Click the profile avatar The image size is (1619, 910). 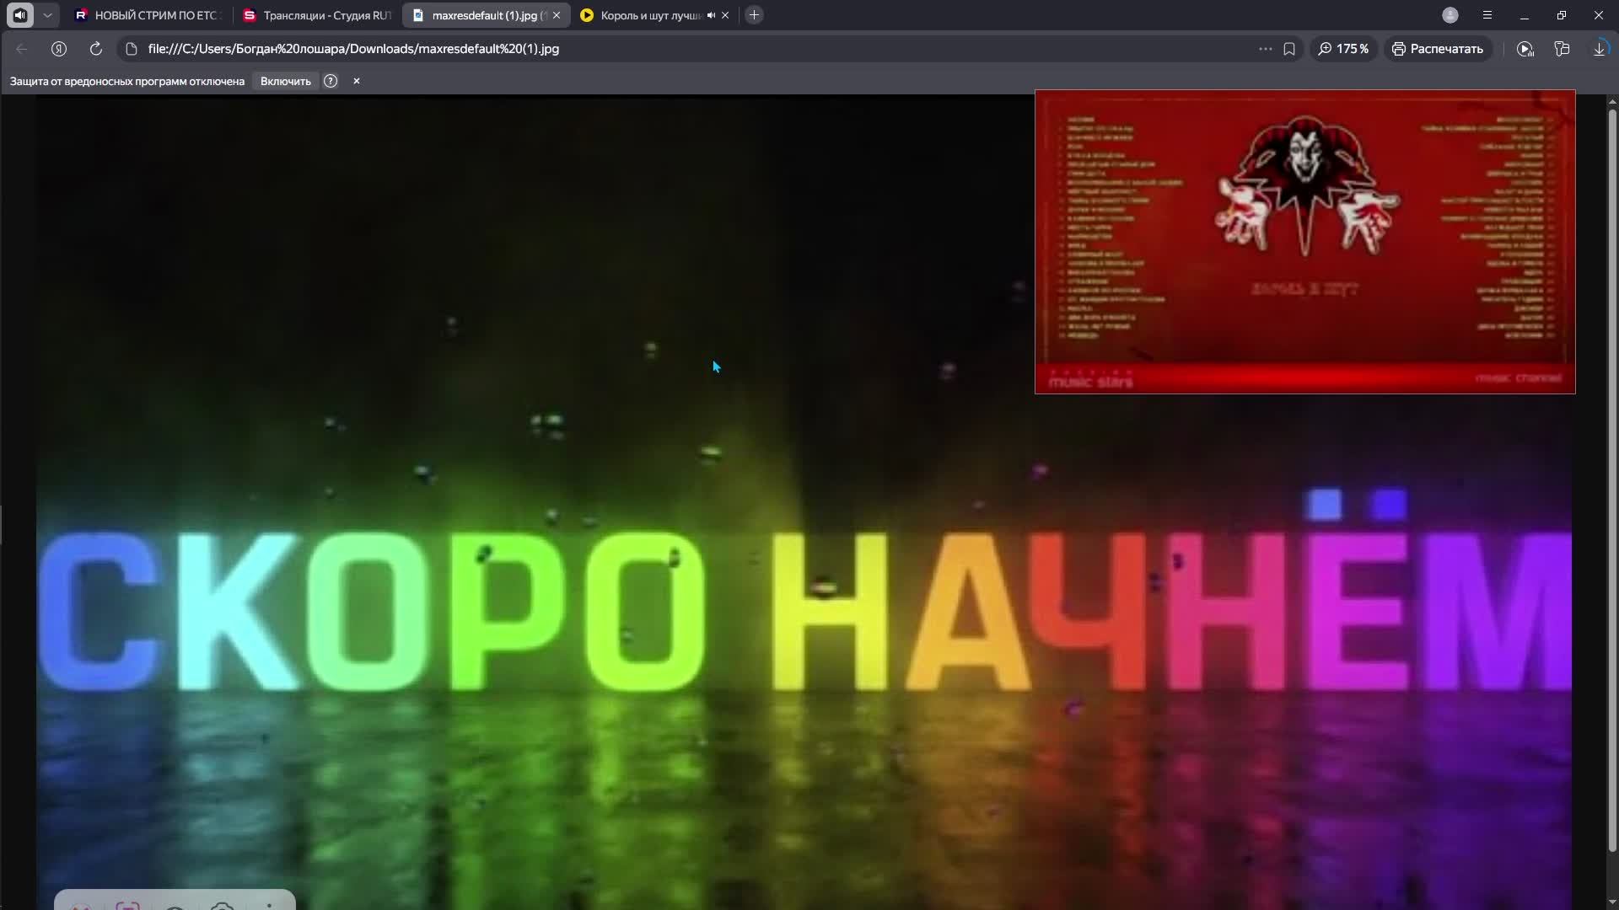(1450, 14)
